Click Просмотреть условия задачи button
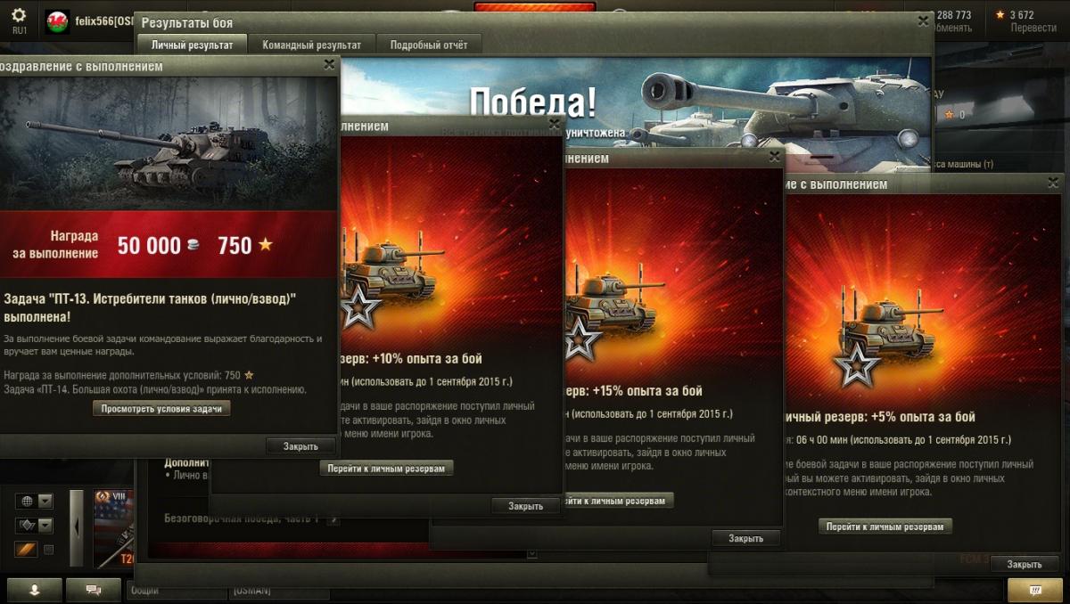Viewport: 1070px width, 604px height. [161, 408]
